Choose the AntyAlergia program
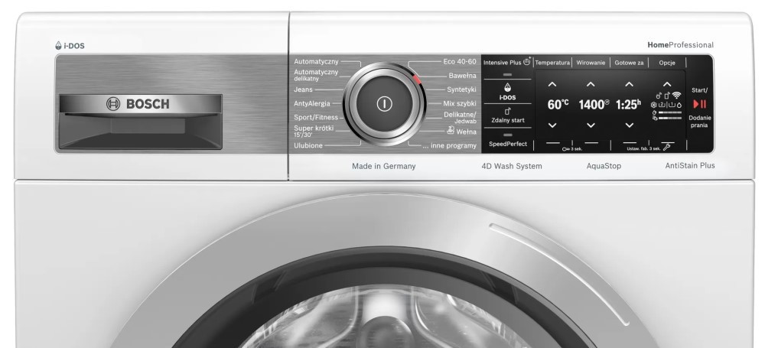Screen dimensions: 765x348 [312, 103]
